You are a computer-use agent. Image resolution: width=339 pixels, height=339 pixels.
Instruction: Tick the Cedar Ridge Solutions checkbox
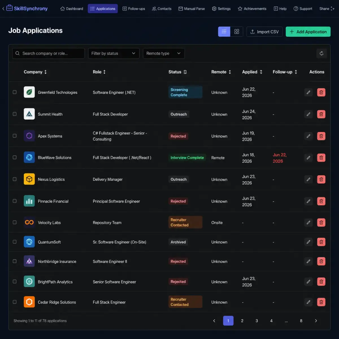[15, 302]
